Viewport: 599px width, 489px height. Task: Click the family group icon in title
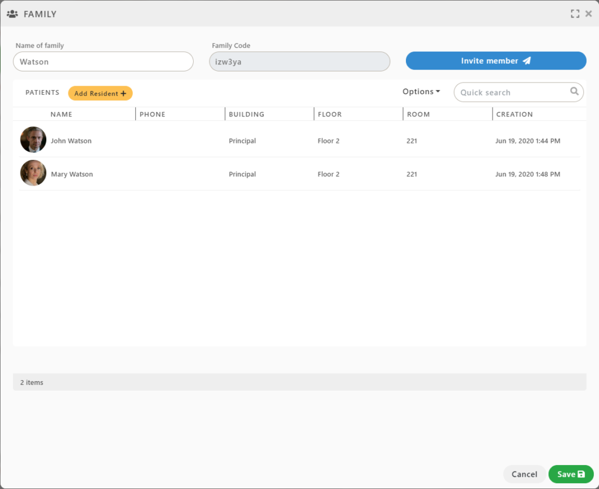point(12,14)
